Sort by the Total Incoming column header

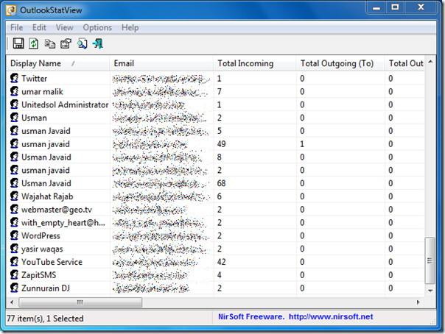255,63
